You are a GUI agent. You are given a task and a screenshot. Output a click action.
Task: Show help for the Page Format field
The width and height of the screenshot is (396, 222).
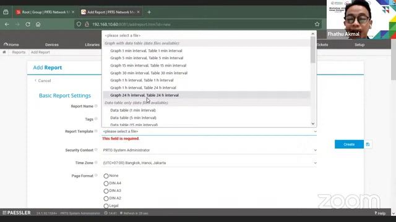click(x=96, y=175)
